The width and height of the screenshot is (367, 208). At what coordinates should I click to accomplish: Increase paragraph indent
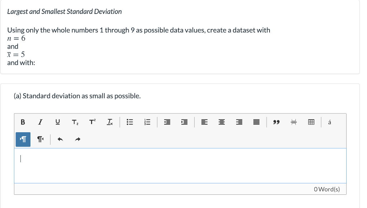pos(184,122)
